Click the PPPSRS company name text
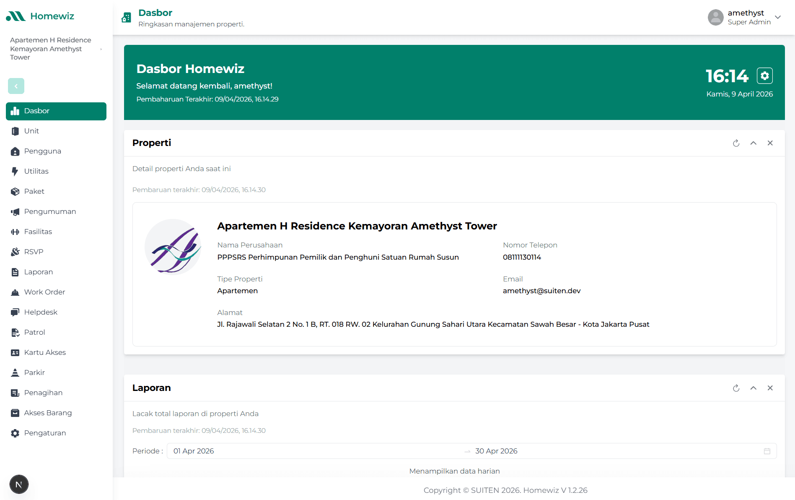Image resolution: width=795 pixels, height=500 pixels. [x=338, y=257]
